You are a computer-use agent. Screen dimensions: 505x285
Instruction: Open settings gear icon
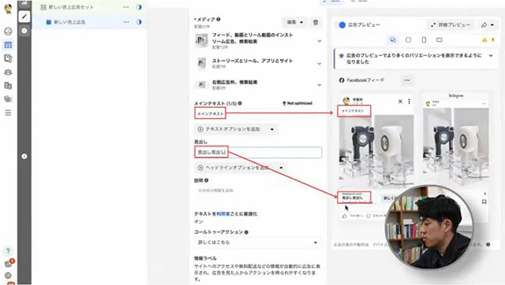(8, 276)
